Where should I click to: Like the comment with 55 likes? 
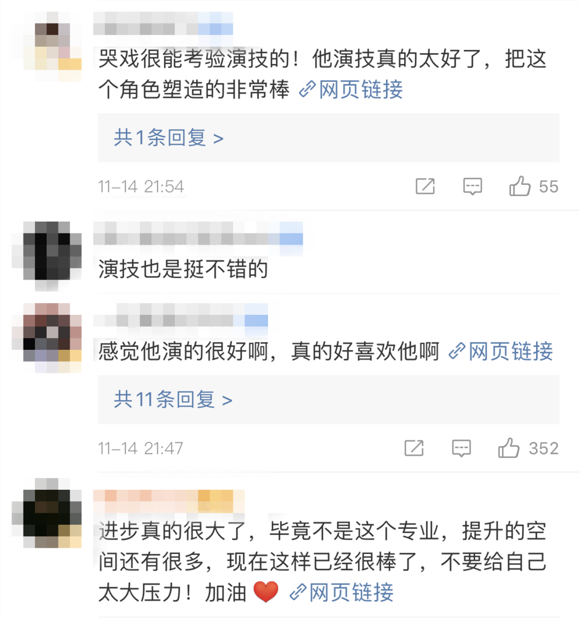520,186
